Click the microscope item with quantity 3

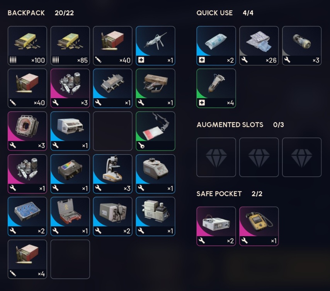pos(112,174)
